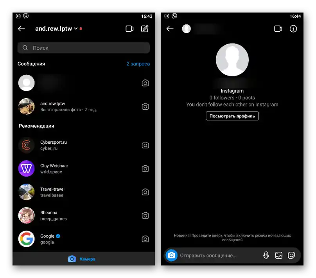This screenshot has width=316, height=278.
Task: Tap the Viber status bar icon on the left screen
Action: (x=26, y=16)
